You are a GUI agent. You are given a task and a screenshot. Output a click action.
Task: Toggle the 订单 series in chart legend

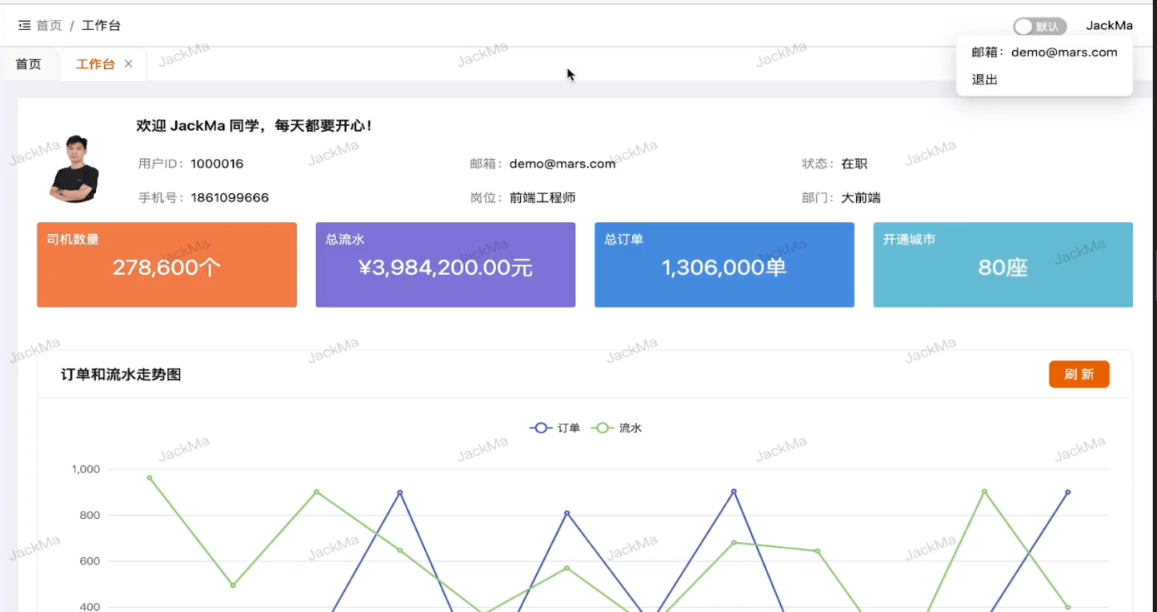tap(555, 428)
